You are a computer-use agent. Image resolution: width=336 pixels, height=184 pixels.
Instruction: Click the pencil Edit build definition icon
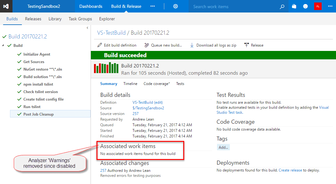(x=100, y=45)
